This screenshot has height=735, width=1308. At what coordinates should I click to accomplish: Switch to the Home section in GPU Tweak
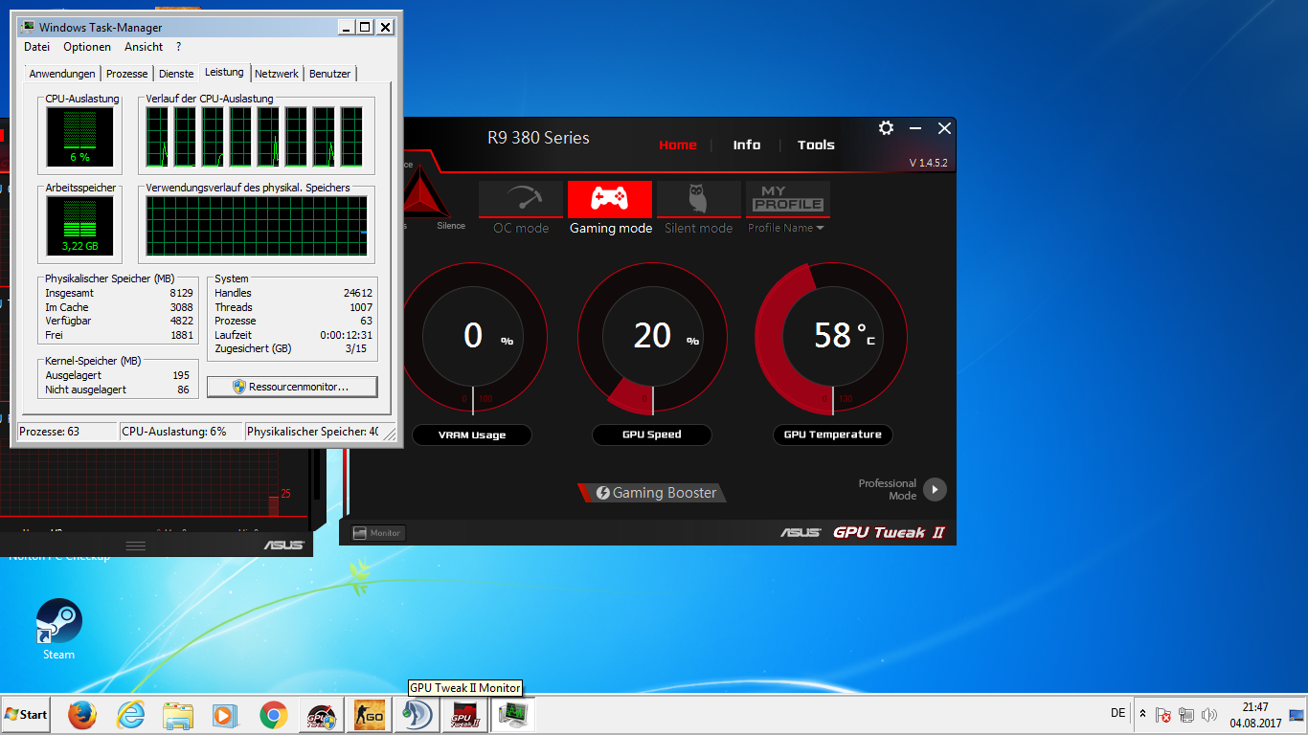pos(678,145)
